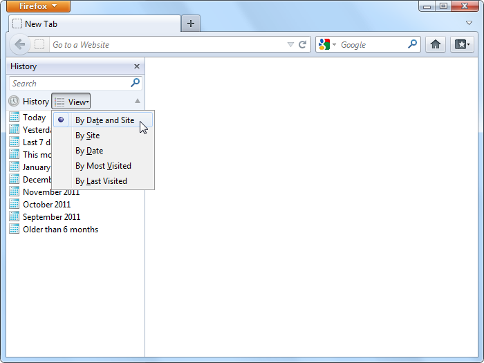
Task: Close the History sidebar panel
Action: tap(137, 66)
